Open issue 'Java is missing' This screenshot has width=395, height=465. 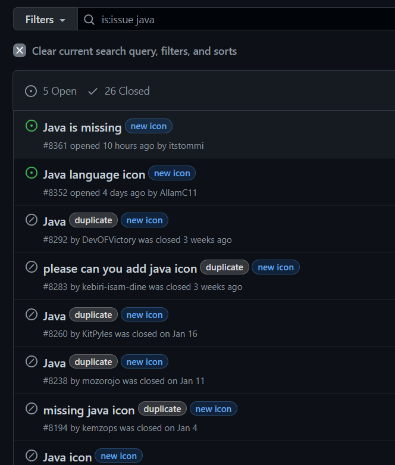coord(82,127)
